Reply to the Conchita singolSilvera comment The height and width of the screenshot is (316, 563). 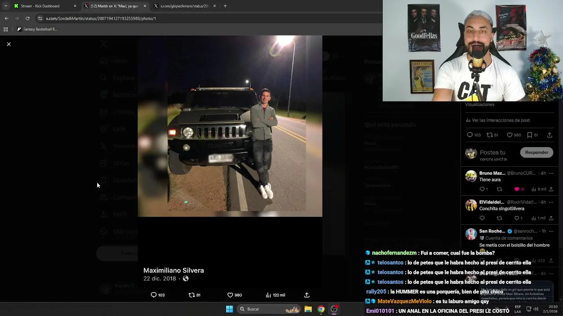(x=482, y=218)
